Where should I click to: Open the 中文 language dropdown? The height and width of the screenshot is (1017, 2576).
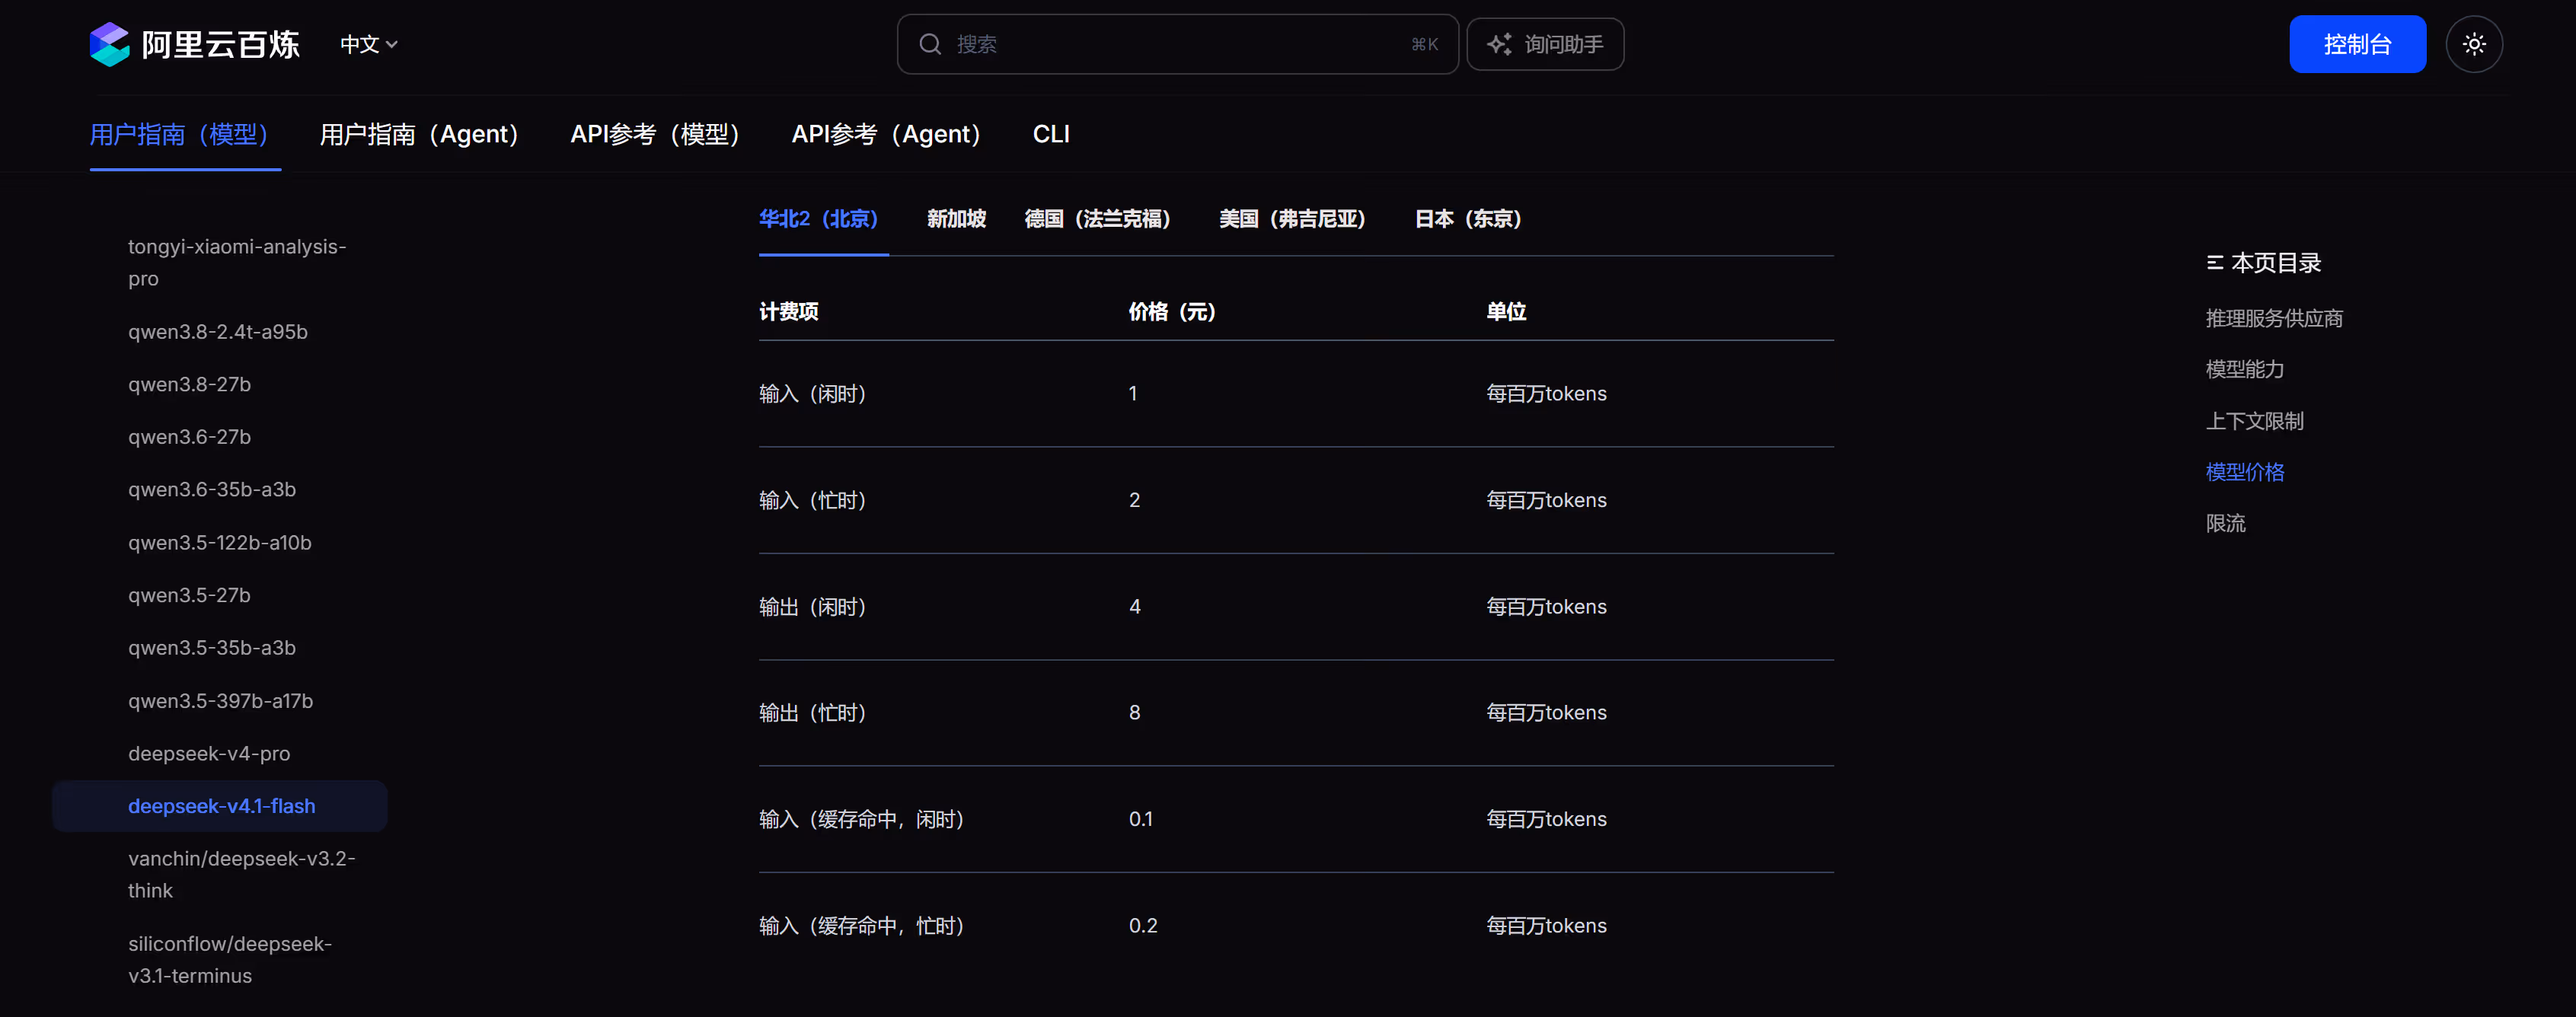369,44
